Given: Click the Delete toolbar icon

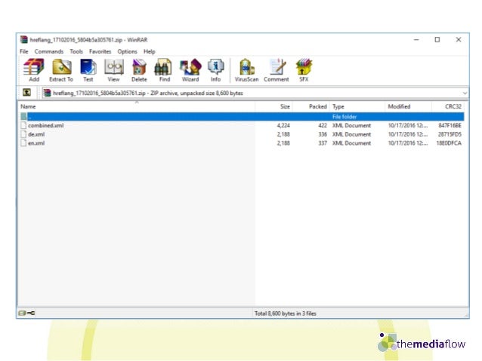Looking at the screenshot, I should click(139, 70).
